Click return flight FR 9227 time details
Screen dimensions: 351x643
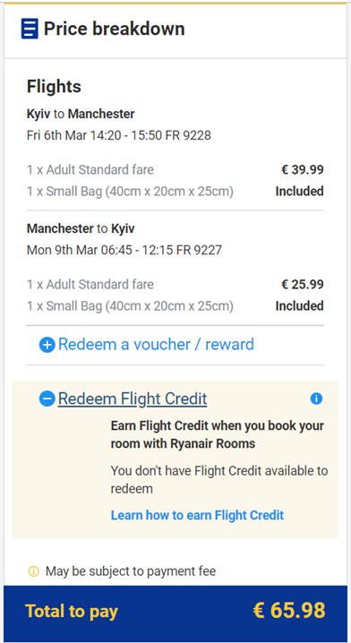124,250
